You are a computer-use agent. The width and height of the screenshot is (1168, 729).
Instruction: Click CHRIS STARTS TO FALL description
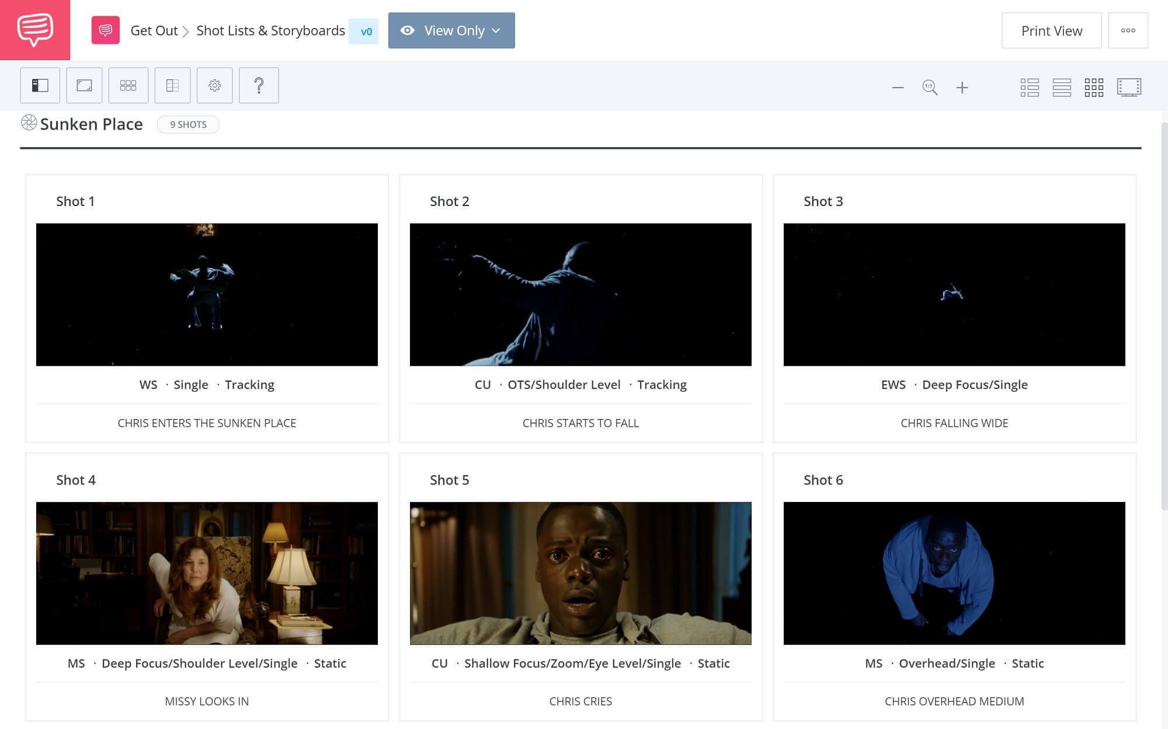[x=580, y=423]
